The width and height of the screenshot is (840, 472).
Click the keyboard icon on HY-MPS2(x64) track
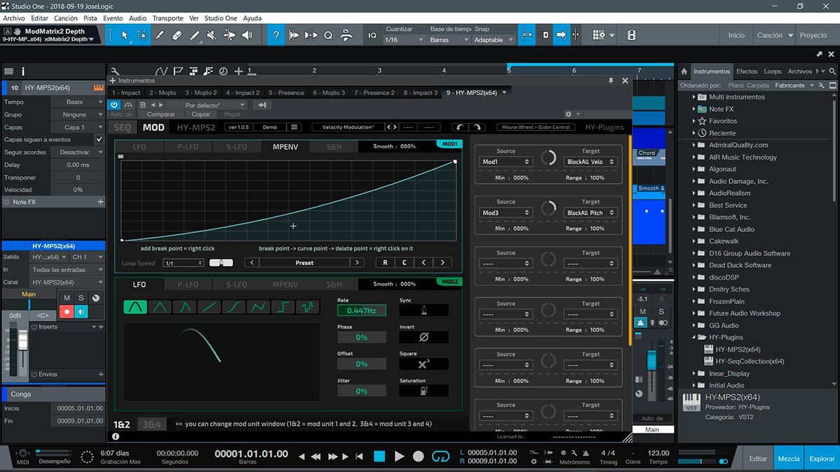pyautogui.click(x=98, y=88)
